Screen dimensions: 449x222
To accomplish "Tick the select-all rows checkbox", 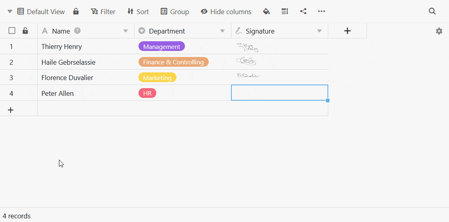I will pos(12,31).
